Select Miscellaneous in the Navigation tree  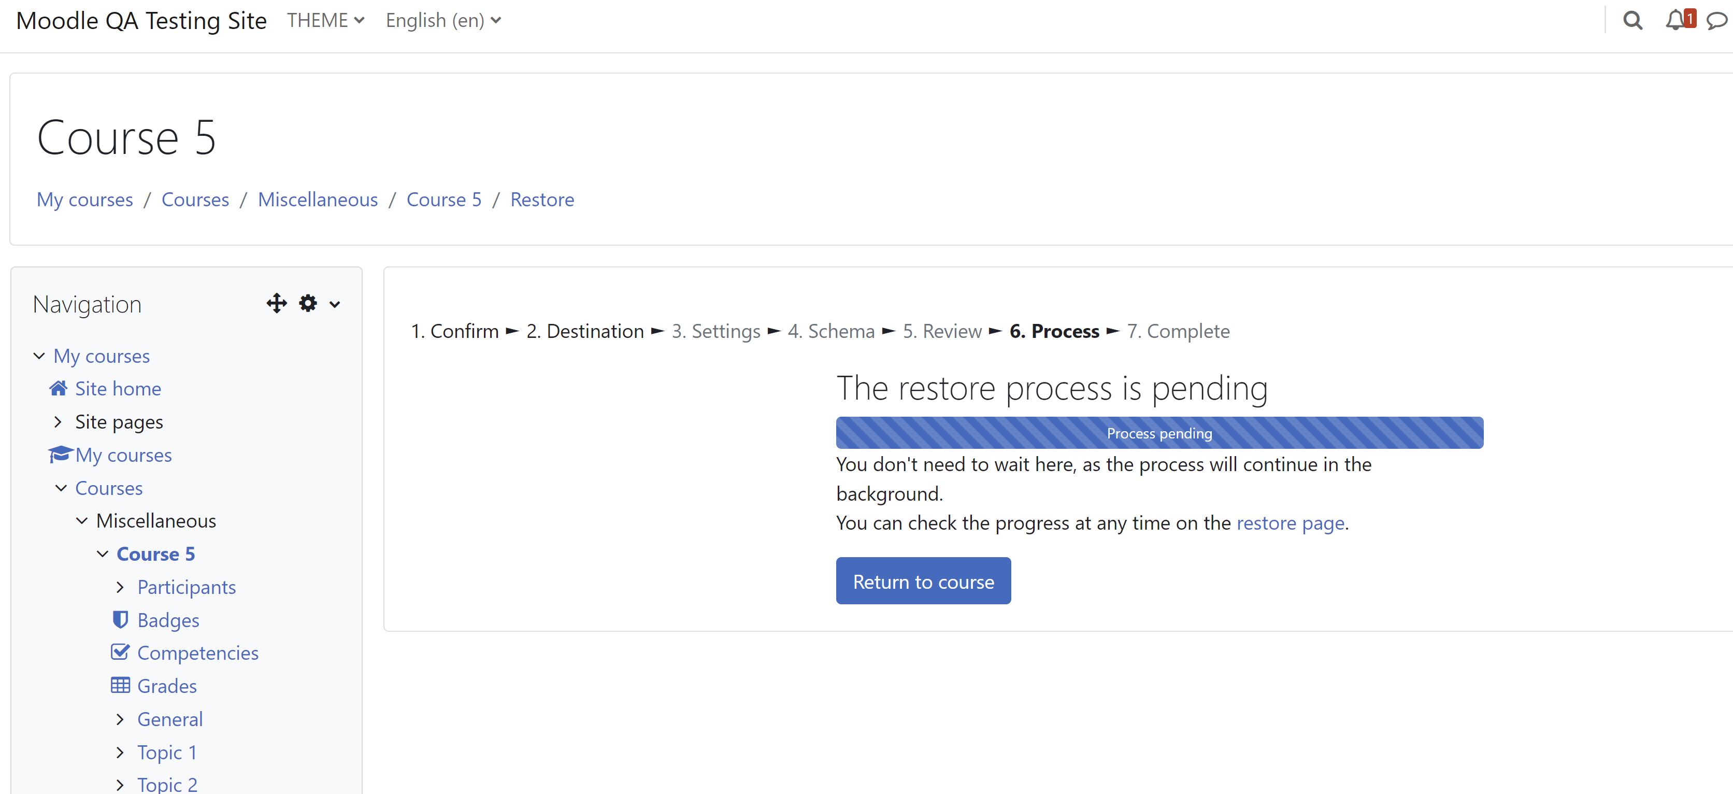pos(156,521)
